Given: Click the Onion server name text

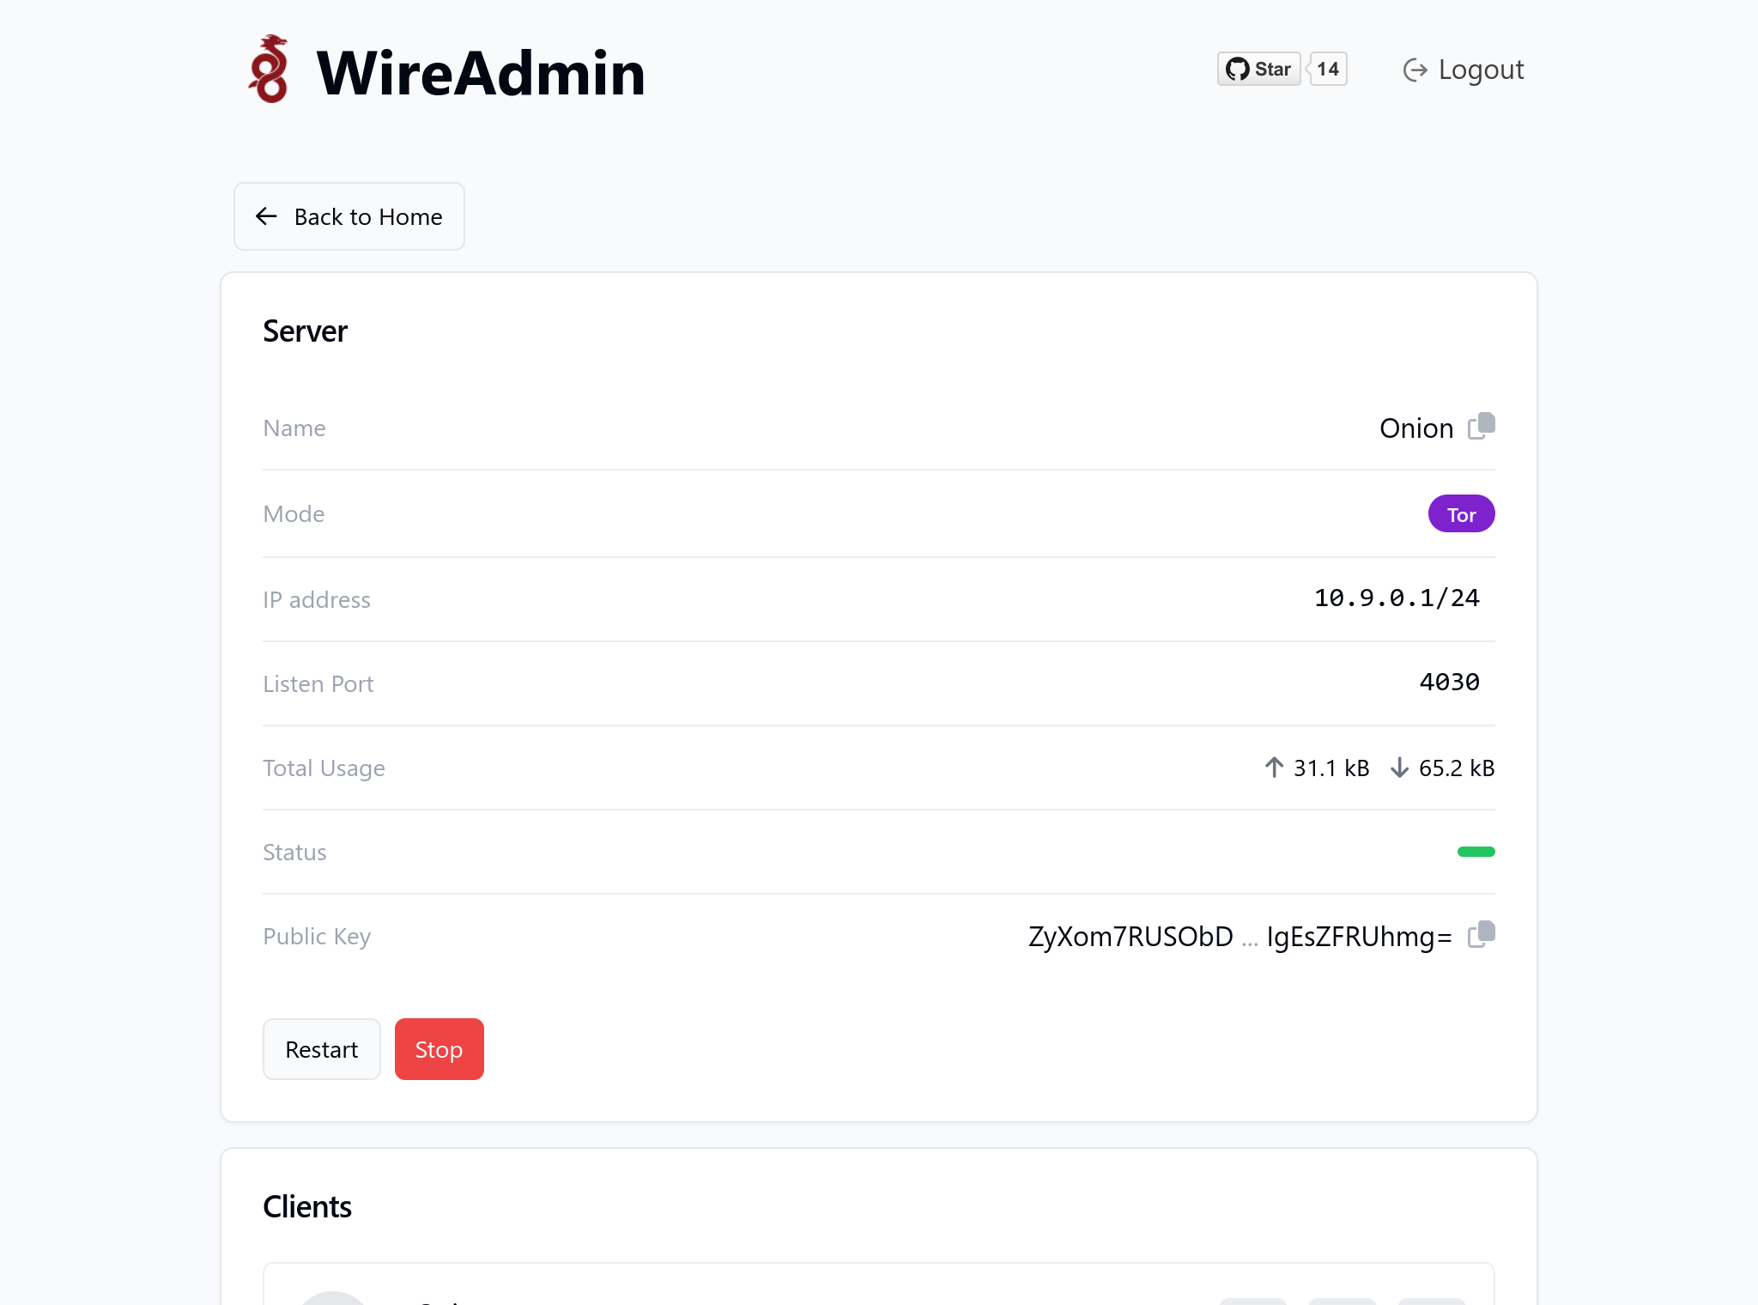Looking at the screenshot, I should (1415, 428).
